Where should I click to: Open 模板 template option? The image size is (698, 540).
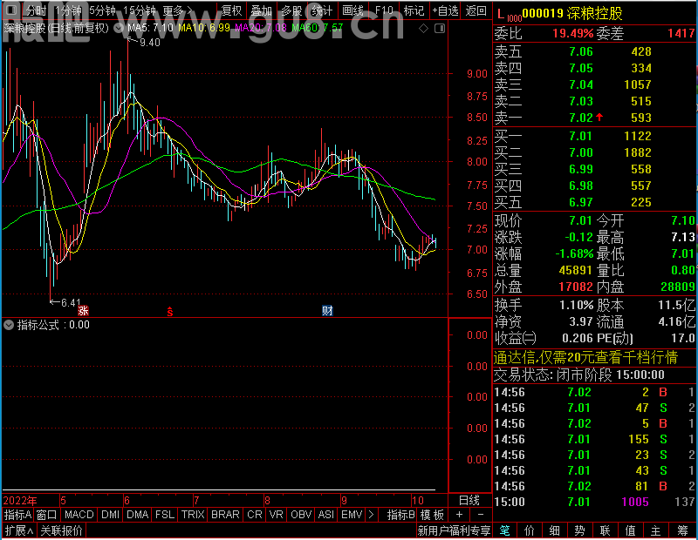(432, 515)
